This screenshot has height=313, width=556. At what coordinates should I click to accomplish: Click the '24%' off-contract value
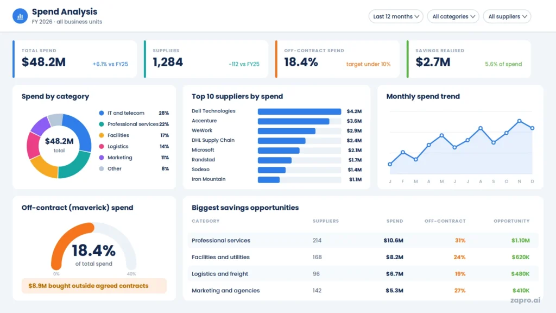point(459,257)
